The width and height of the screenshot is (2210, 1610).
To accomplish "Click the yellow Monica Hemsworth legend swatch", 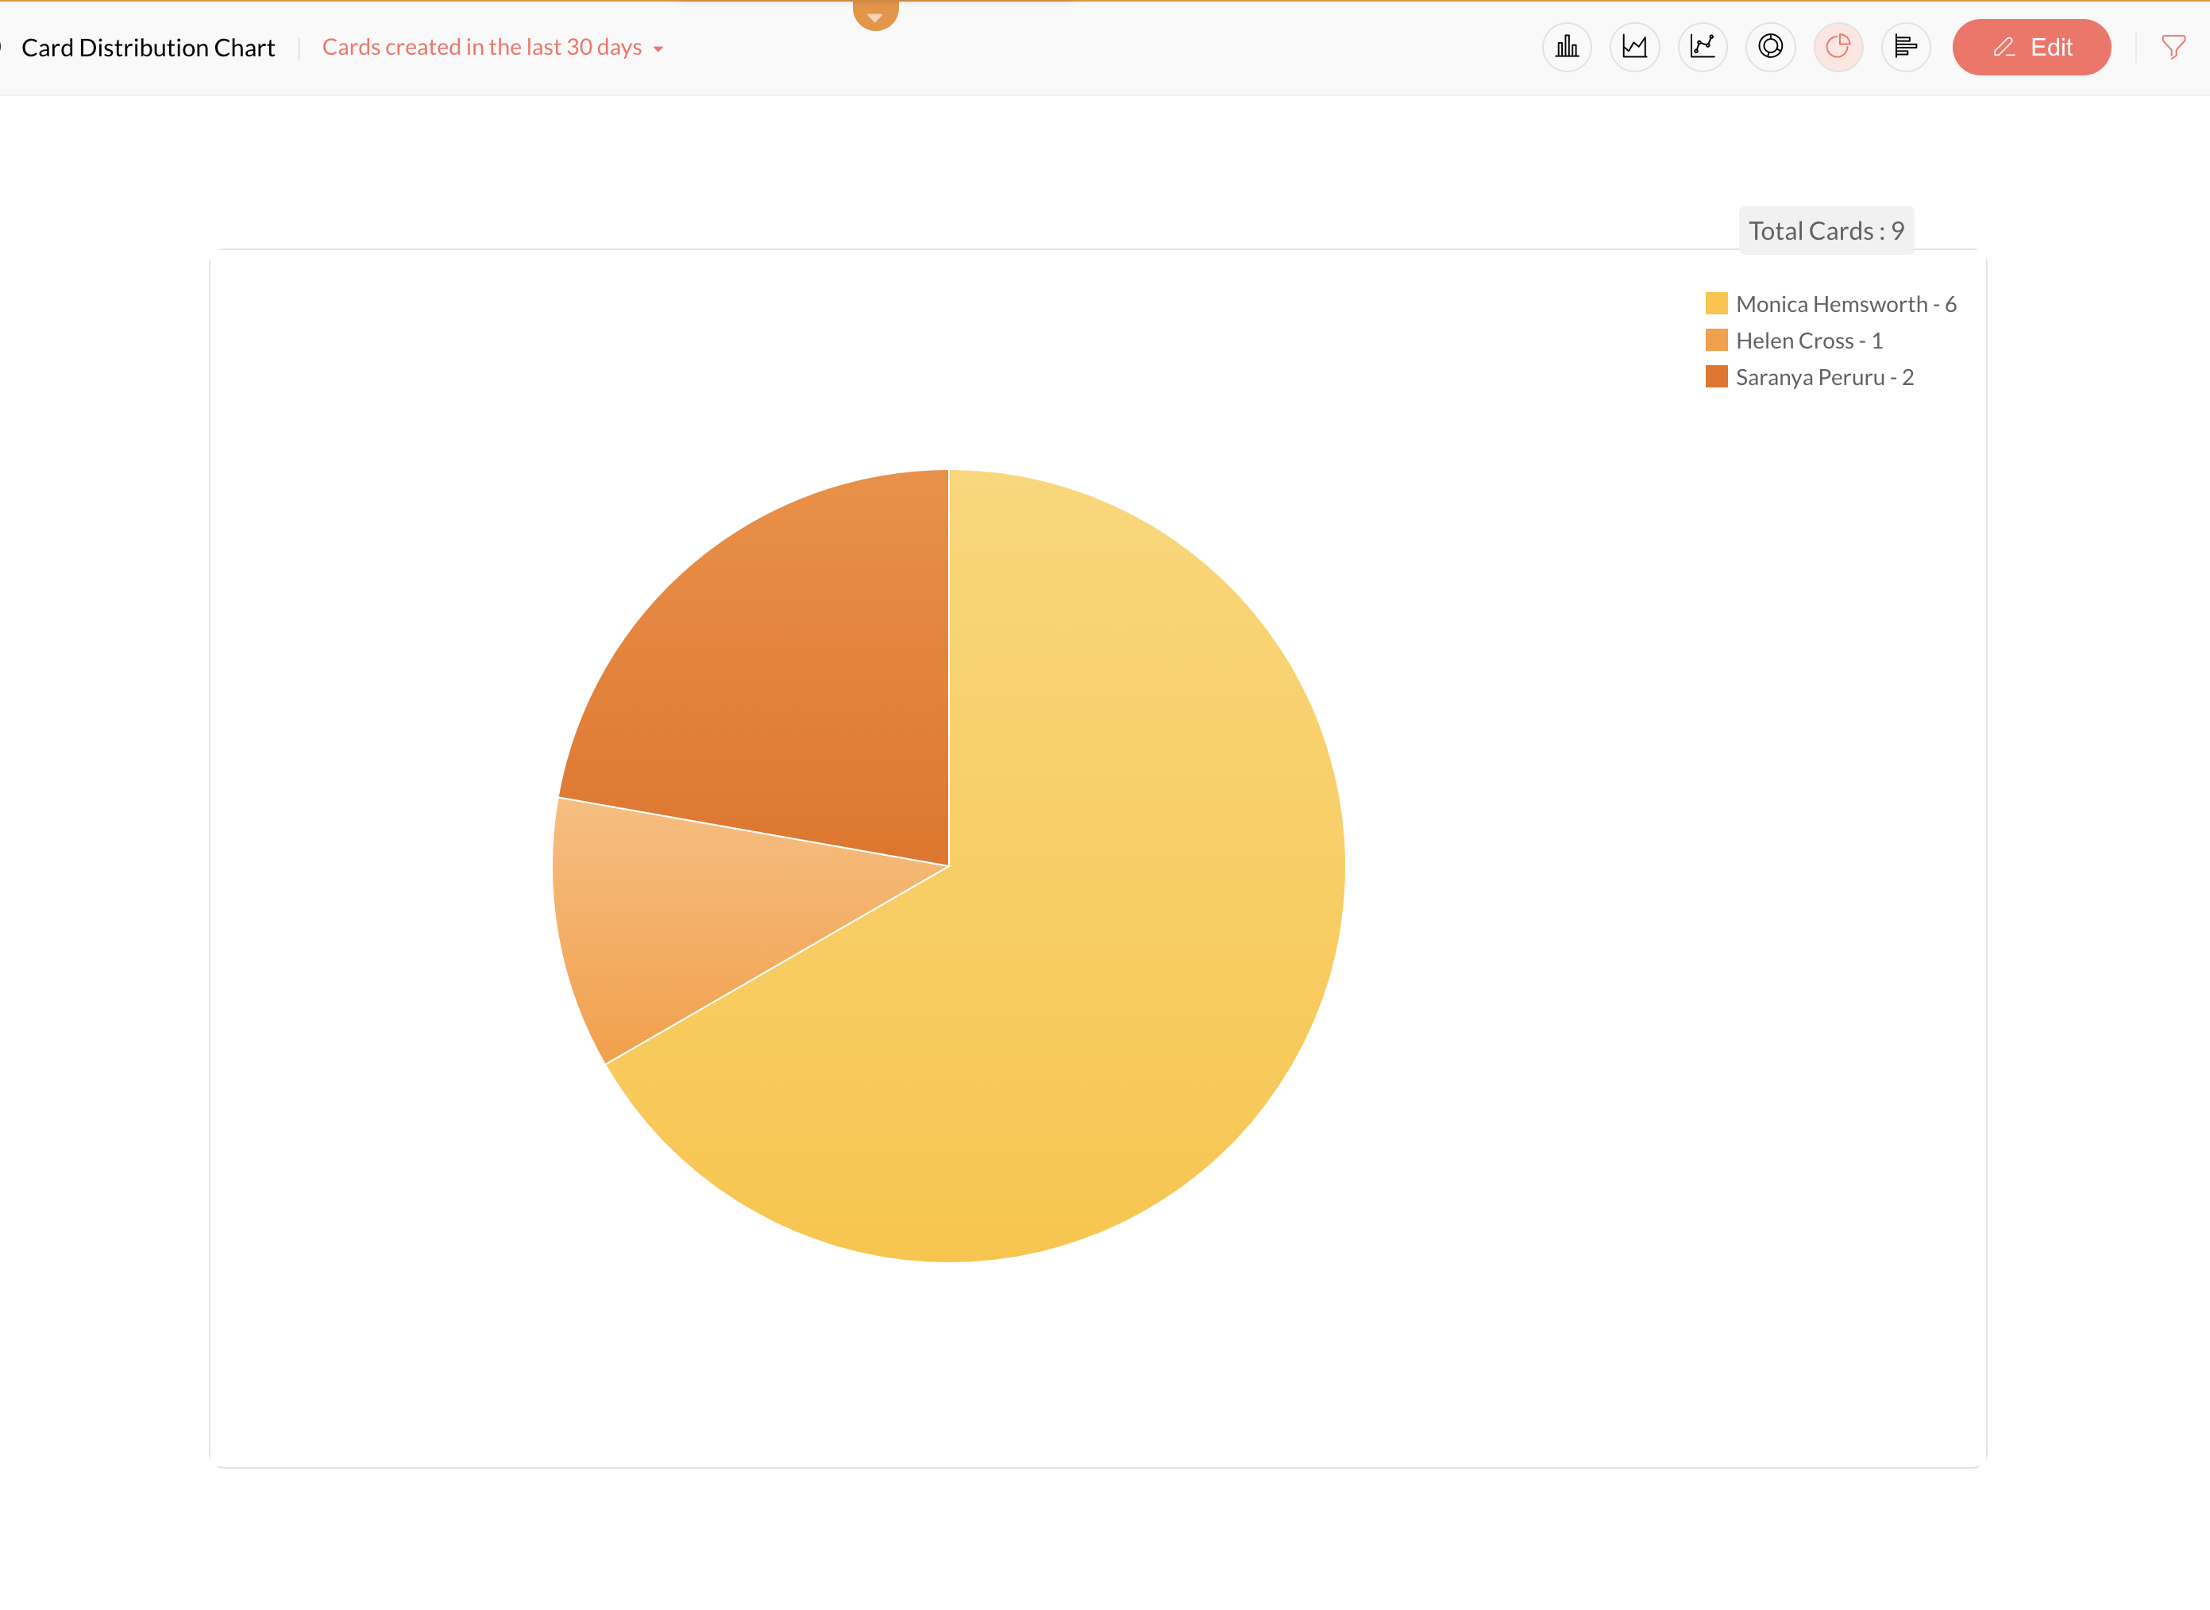I will coord(1716,303).
